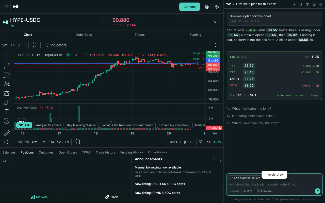This screenshot has width=325, height=203.
Task: Open the Trade History tab
Action: click(106, 153)
